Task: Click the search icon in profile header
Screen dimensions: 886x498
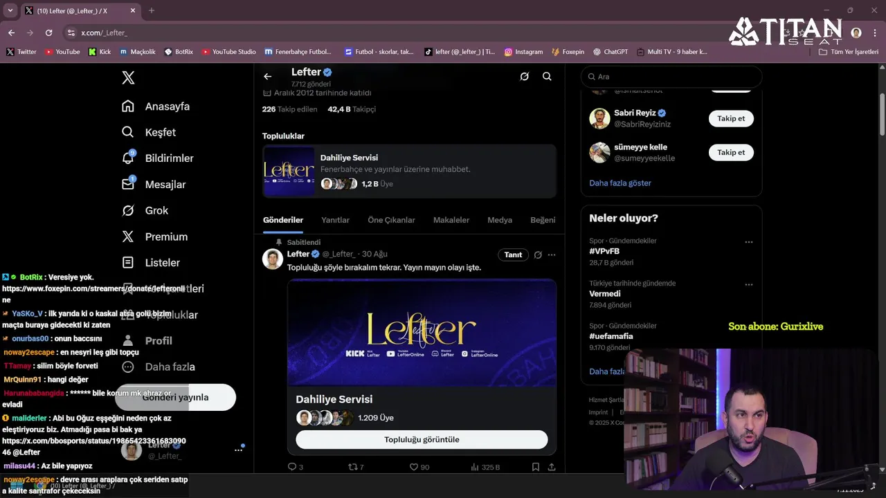Action: point(547,77)
